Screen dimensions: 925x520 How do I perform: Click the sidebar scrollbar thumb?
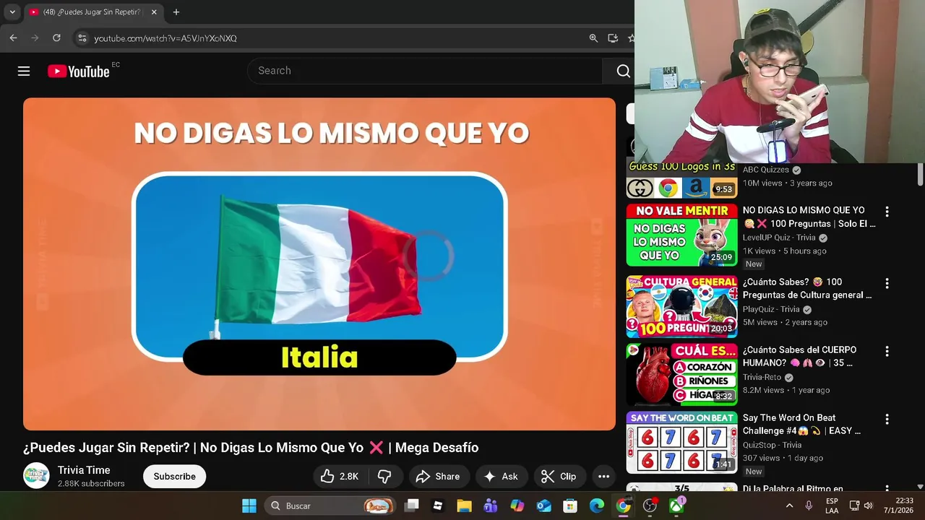coord(920,174)
